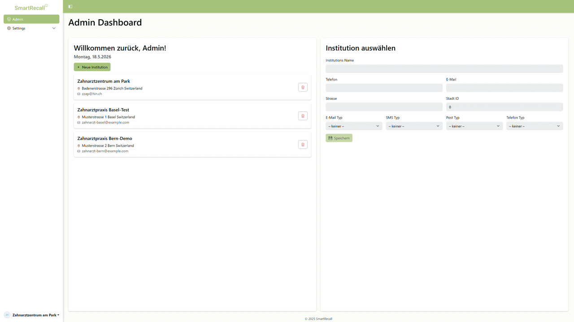Select the Zahnarztpraxis Basel-Test card title
This screenshot has height=322, width=574.
[x=103, y=110]
